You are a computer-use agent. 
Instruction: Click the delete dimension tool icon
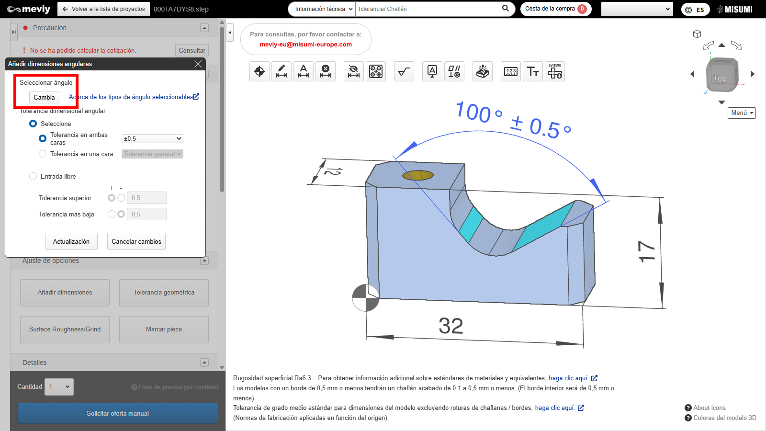coord(326,72)
